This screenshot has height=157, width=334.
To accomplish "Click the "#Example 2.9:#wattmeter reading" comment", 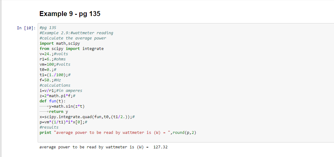I will tap(76, 33).
